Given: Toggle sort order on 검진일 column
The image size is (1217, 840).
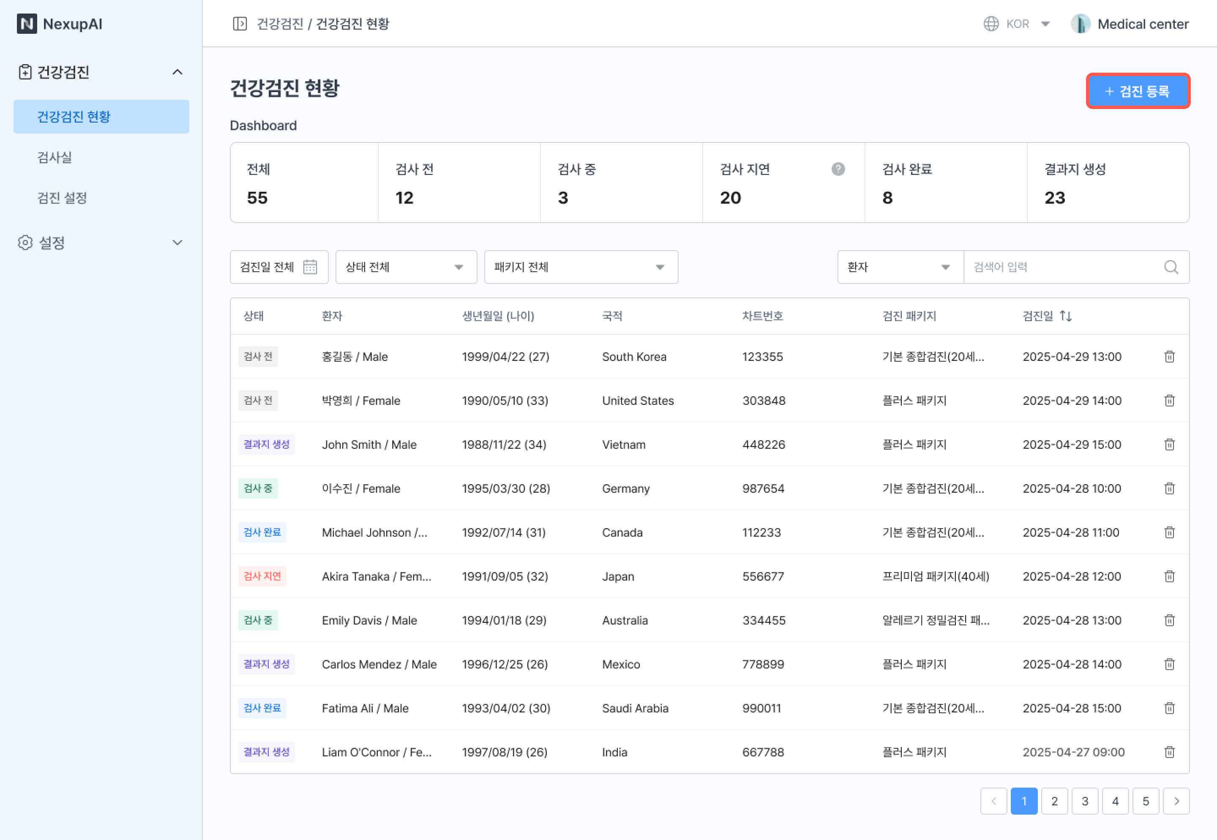Looking at the screenshot, I should click(x=1065, y=316).
